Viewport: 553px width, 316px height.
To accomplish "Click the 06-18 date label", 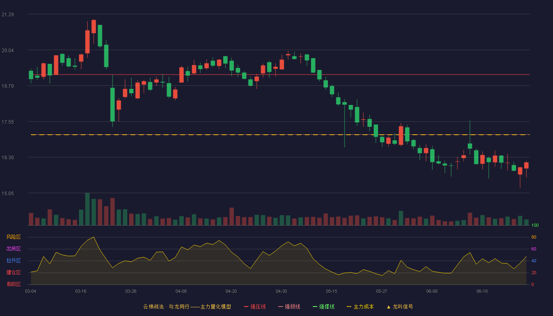I will pyautogui.click(x=482, y=291).
